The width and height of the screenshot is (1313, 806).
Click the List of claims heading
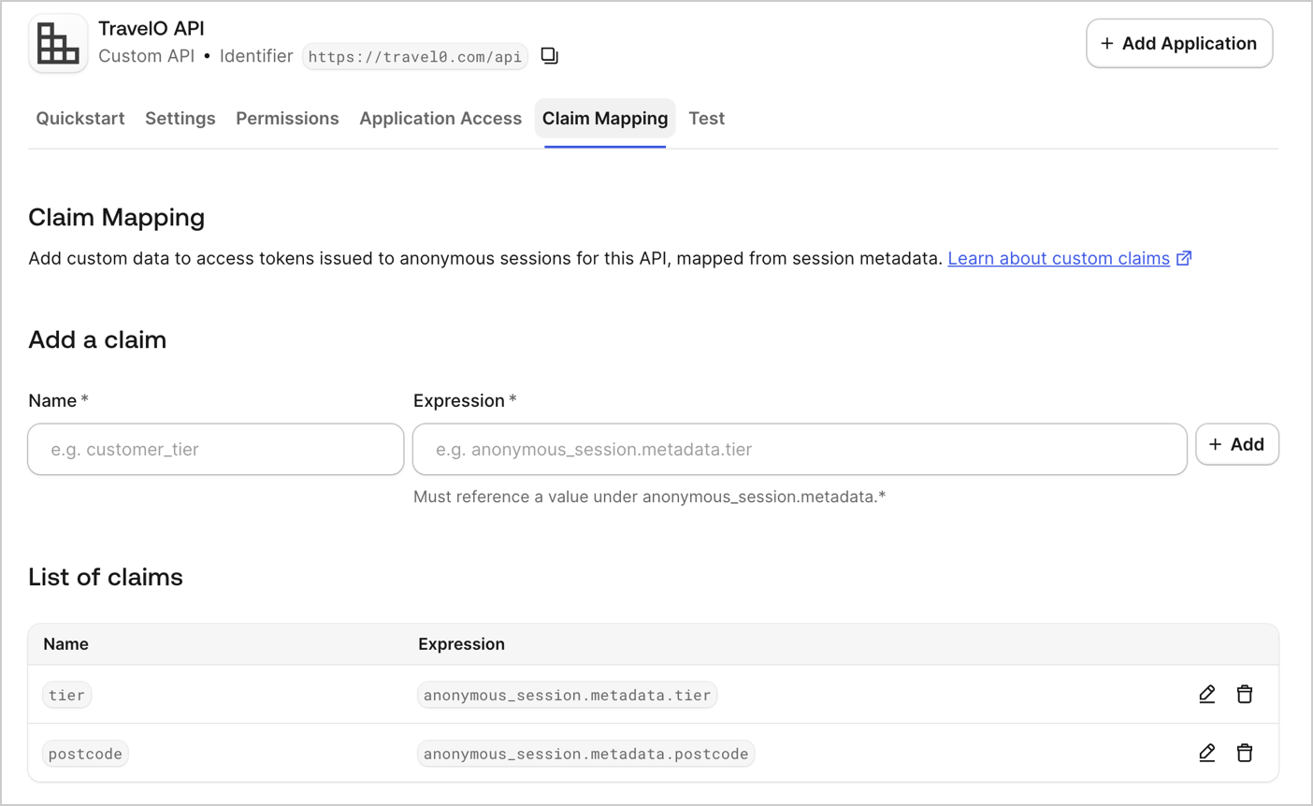pyautogui.click(x=106, y=577)
